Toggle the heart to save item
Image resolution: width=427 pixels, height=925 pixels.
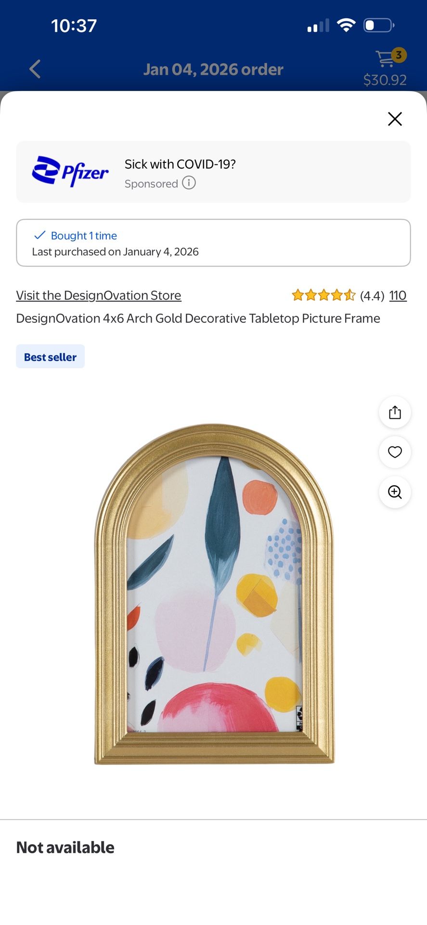(x=395, y=452)
